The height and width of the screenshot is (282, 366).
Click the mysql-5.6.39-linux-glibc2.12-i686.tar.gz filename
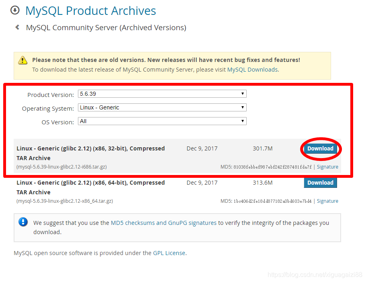pos(61,167)
